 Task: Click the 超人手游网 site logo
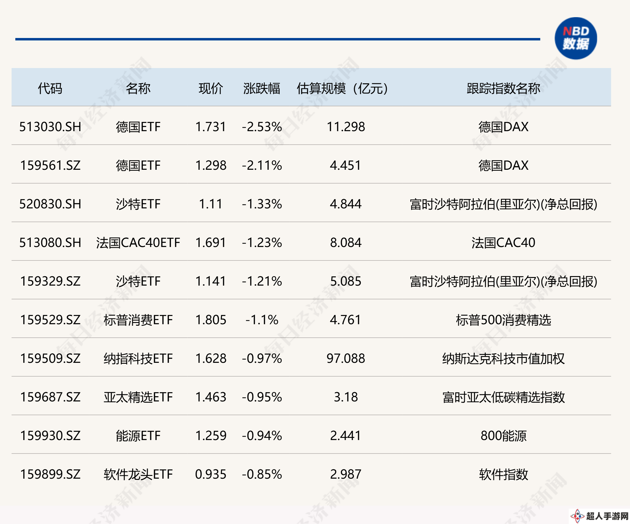(x=600, y=516)
